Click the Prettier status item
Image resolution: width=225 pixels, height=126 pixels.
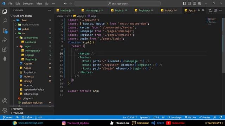(205, 118)
